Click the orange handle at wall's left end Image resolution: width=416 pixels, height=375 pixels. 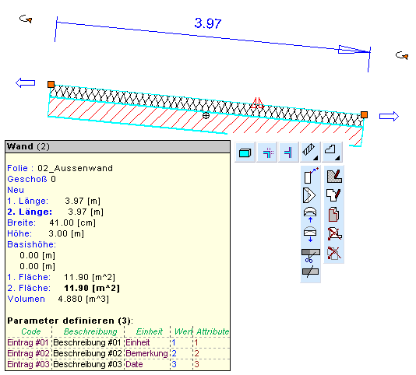[51, 84]
